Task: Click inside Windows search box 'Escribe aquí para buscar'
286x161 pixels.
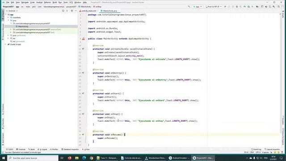Action: coord(33,158)
